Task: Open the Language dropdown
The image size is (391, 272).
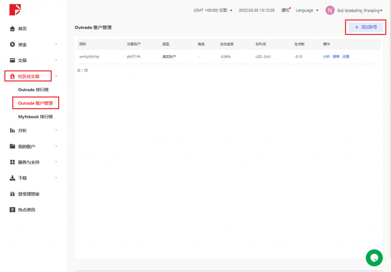Action: (x=307, y=10)
